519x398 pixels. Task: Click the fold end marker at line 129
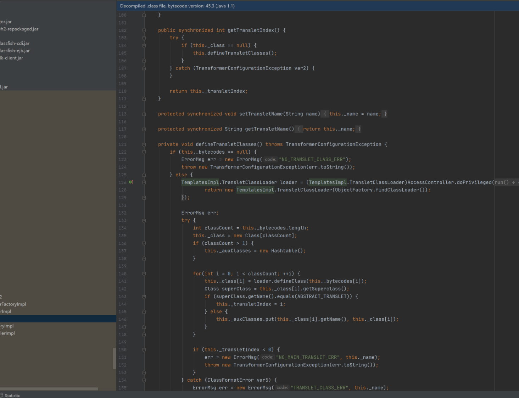(144, 198)
